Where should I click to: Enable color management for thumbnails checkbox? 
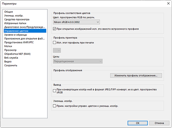[55, 106]
